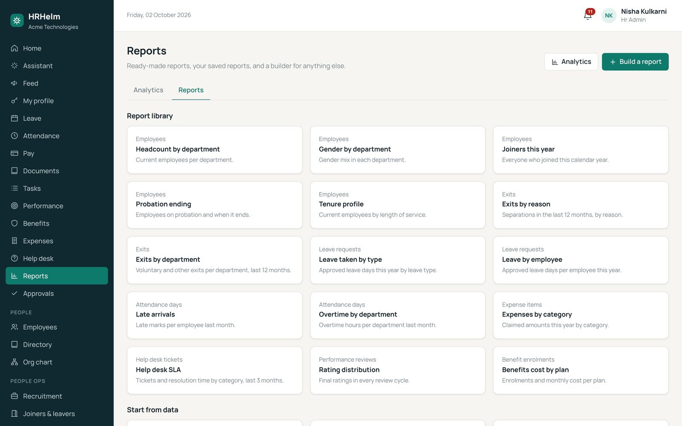Click the Leave calendar icon
Image resolution: width=682 pixels, height=426 pixels.
(14, 118)
